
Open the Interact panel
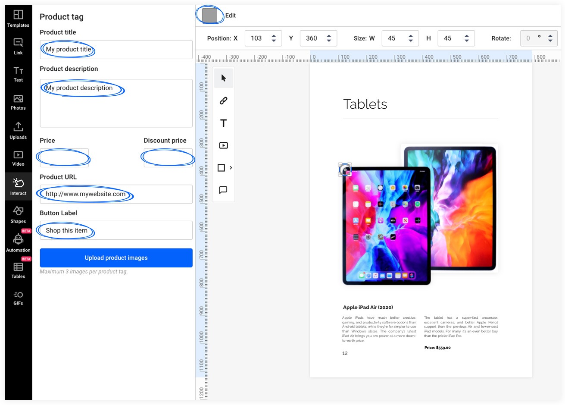[x=18, y=186]
